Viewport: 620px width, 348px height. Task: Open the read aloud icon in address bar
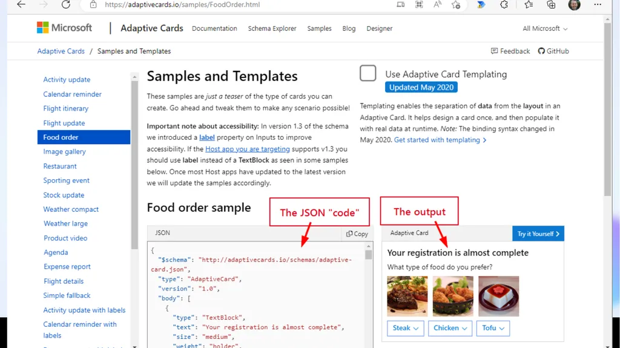[437, 5]
